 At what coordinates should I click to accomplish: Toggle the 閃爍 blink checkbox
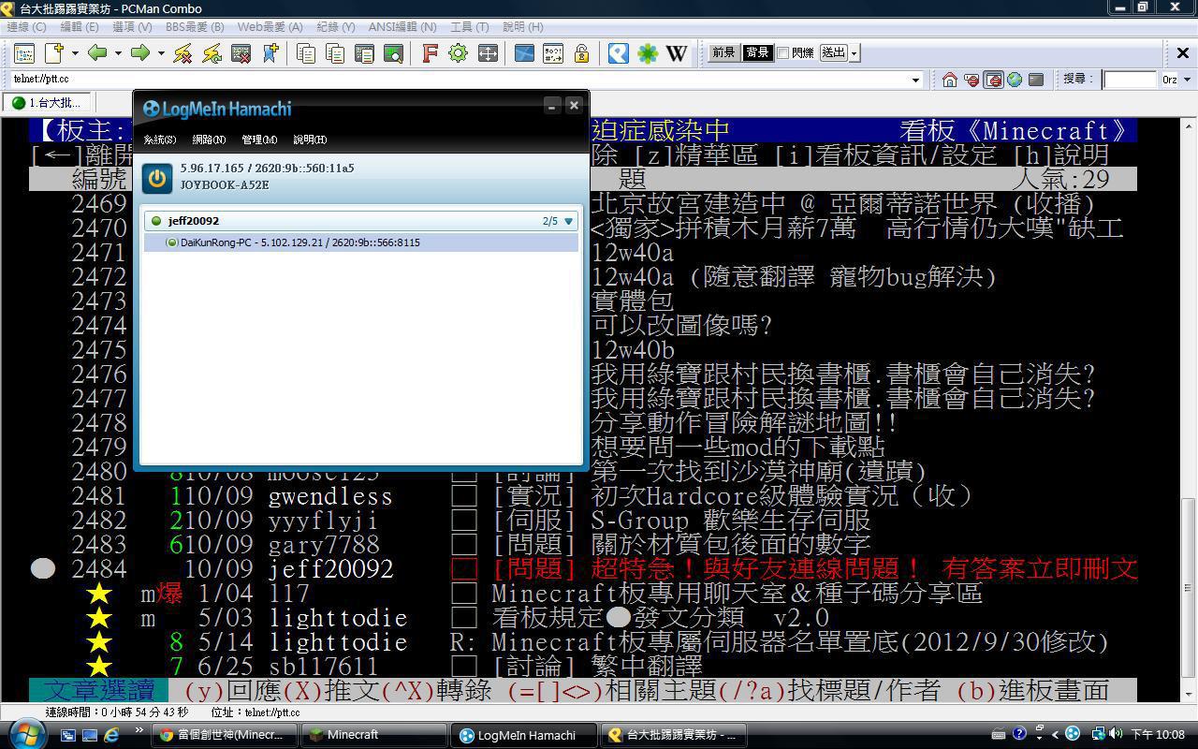(x=782, y=53)
